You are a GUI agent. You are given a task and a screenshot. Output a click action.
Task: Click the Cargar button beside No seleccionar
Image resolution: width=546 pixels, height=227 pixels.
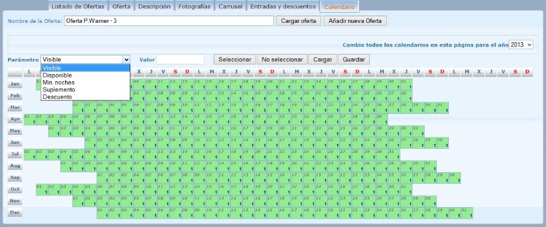[x=322, y=60]
